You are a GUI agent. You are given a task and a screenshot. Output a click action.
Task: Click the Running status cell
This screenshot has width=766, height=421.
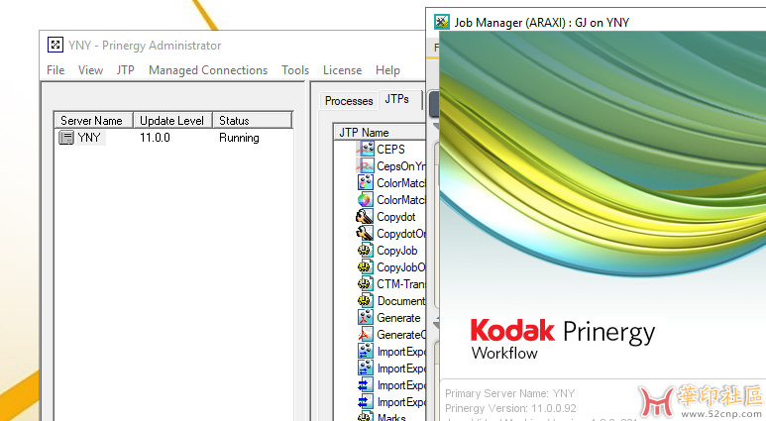(239, 138)
